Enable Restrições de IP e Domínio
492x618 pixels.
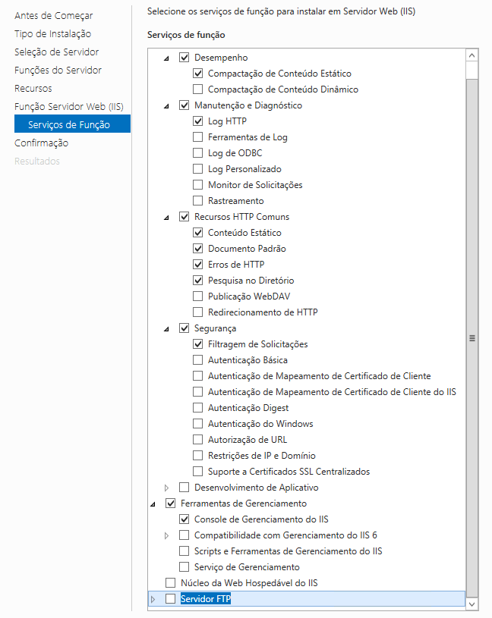[x=198, y=456]
